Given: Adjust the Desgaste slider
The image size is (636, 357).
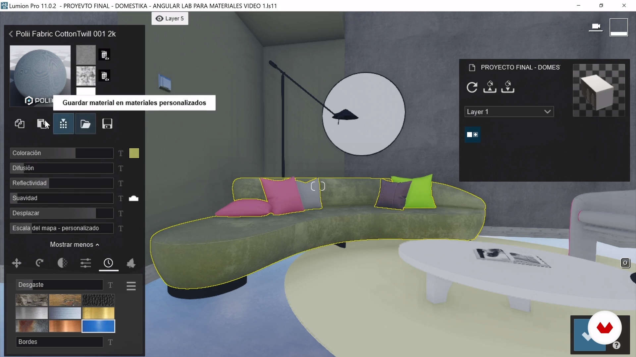Looking at the screenshot, I should [x=59, y=285].
